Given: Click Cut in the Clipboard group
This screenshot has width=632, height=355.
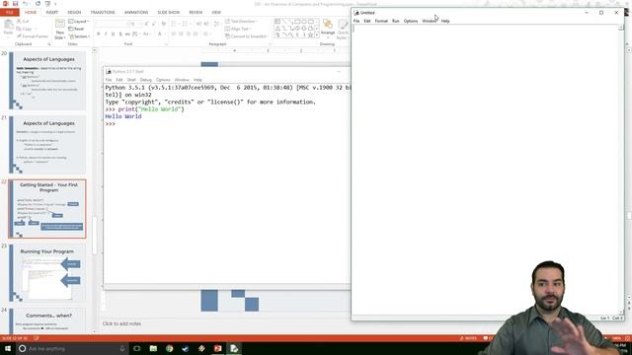Looking at the screenshot, I should 23,21.
